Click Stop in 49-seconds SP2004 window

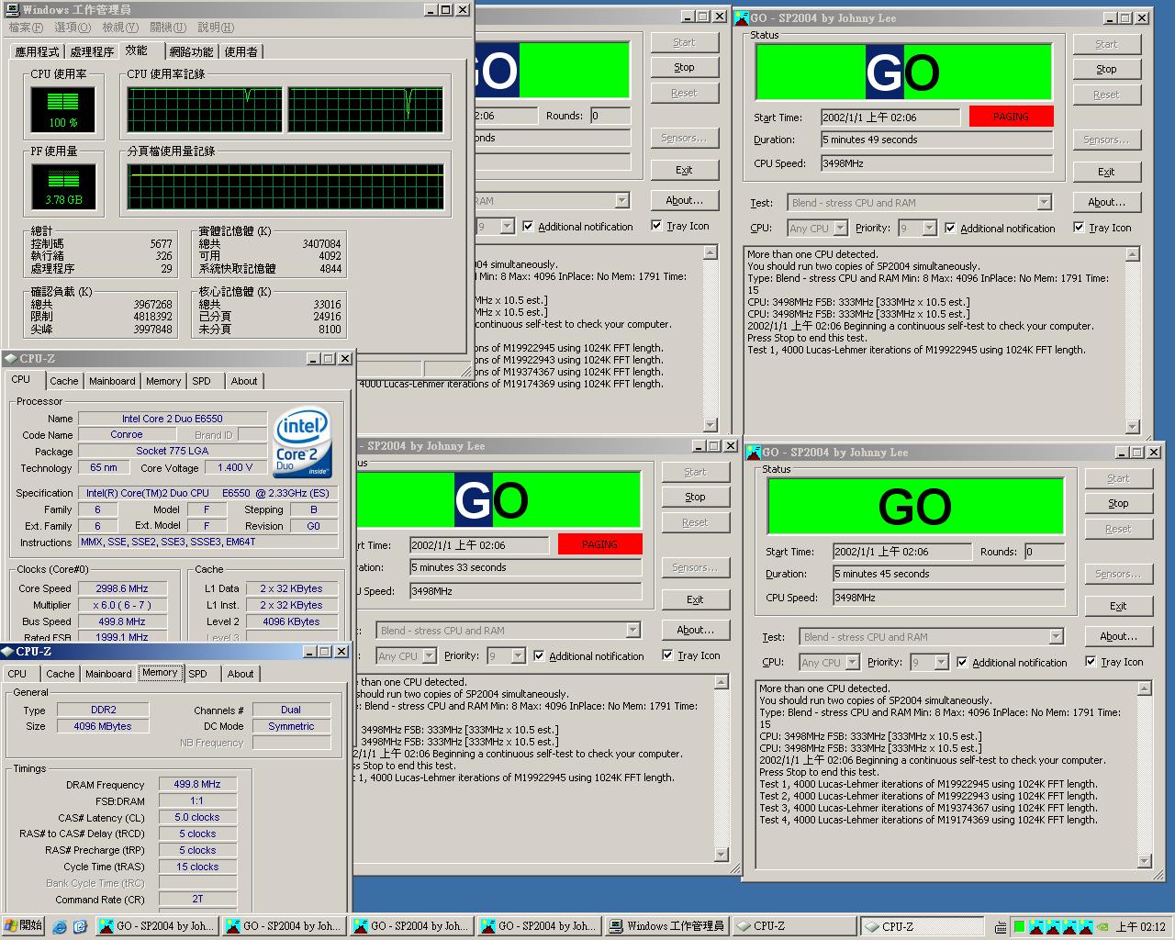coord(1106,69)
